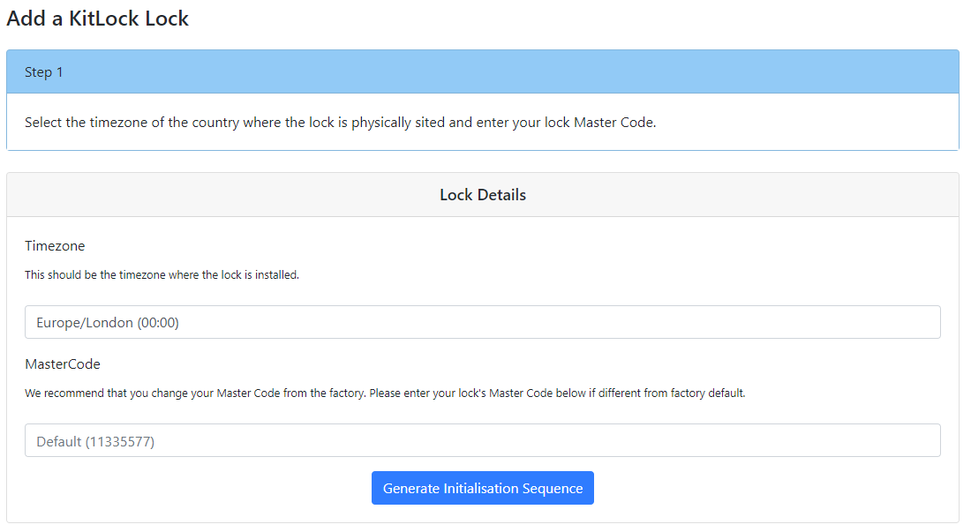The width and height of the screenshot is (971, 532).
Task: Click the 'Timezone' field label
Action: pyautogui.click(x=55, y=246)
